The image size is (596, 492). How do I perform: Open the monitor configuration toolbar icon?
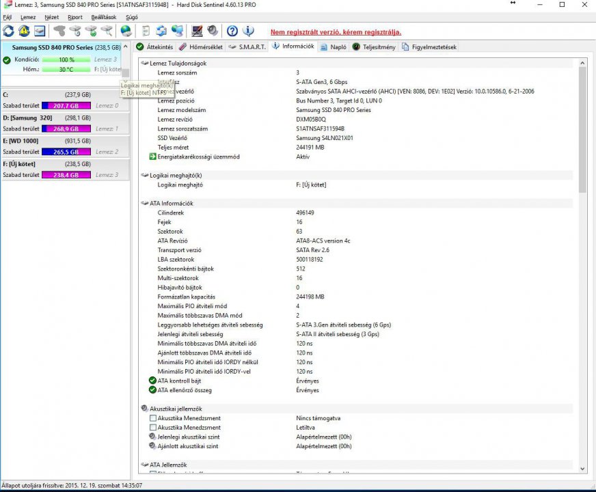click(x=197, y=31)
